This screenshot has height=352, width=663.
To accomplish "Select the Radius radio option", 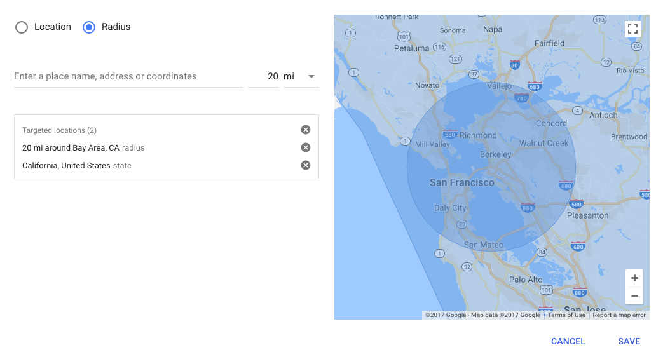I will (90, 27).
